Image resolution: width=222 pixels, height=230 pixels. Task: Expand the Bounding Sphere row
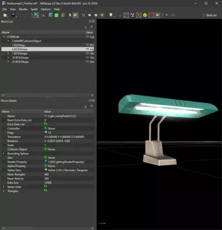(x=3, y=154)
